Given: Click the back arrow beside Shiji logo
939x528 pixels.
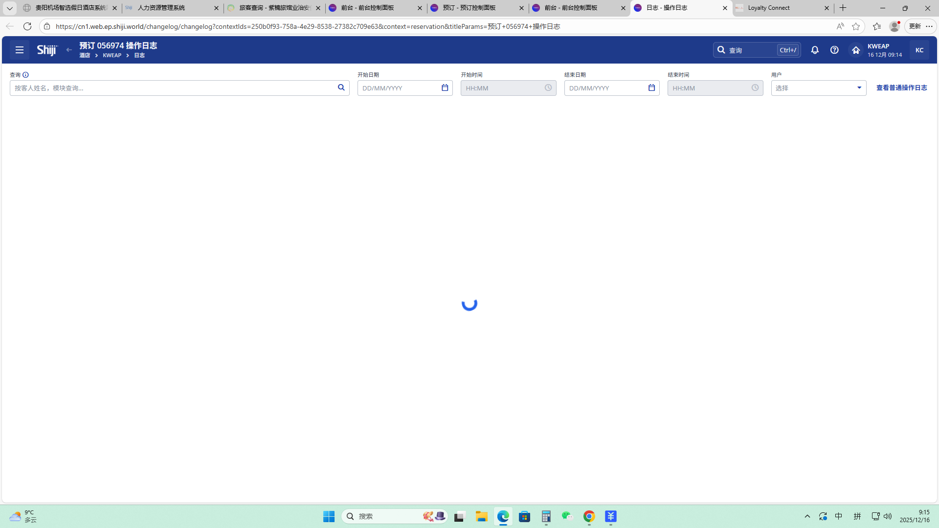Looking at the screenshot, I should (69, 50).
